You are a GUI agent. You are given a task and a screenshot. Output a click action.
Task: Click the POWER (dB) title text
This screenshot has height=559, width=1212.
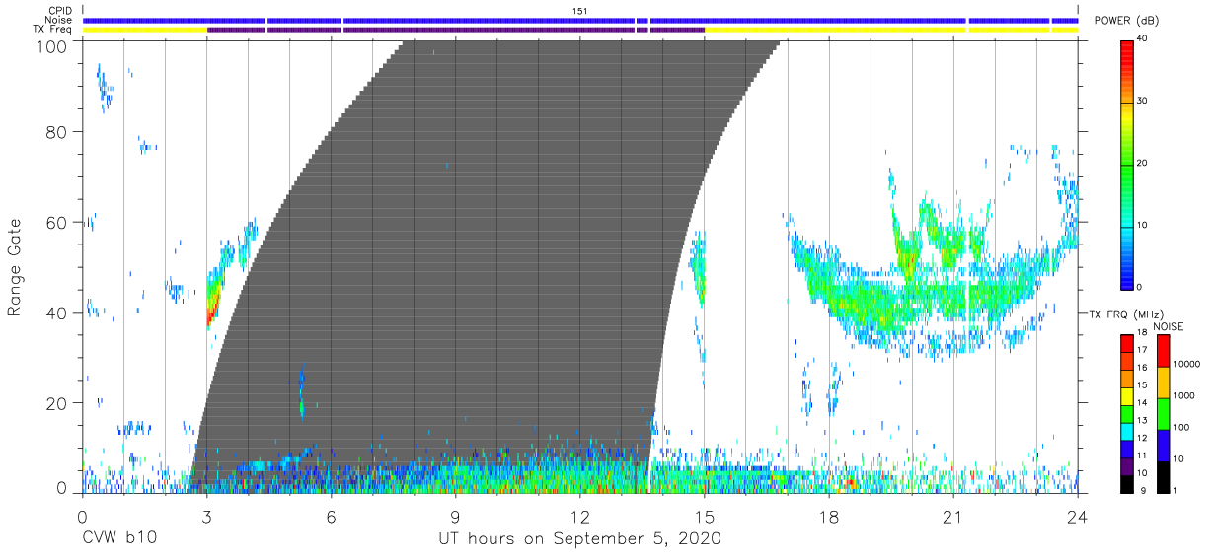pos(1125,21)
